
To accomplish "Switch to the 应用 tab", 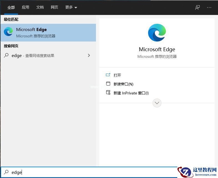I will (x=26, y=7).
